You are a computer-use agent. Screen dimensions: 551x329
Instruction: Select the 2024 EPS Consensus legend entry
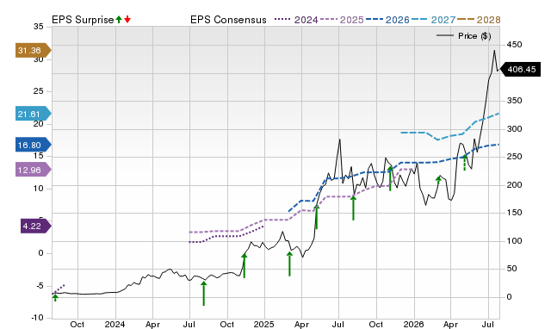(296, 20)
